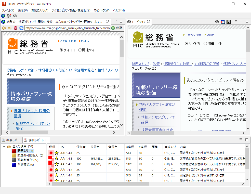Switch to the 概要レポート tab
Screen dimensions: 251x194
pyautogui.click(x=12, y=140)
